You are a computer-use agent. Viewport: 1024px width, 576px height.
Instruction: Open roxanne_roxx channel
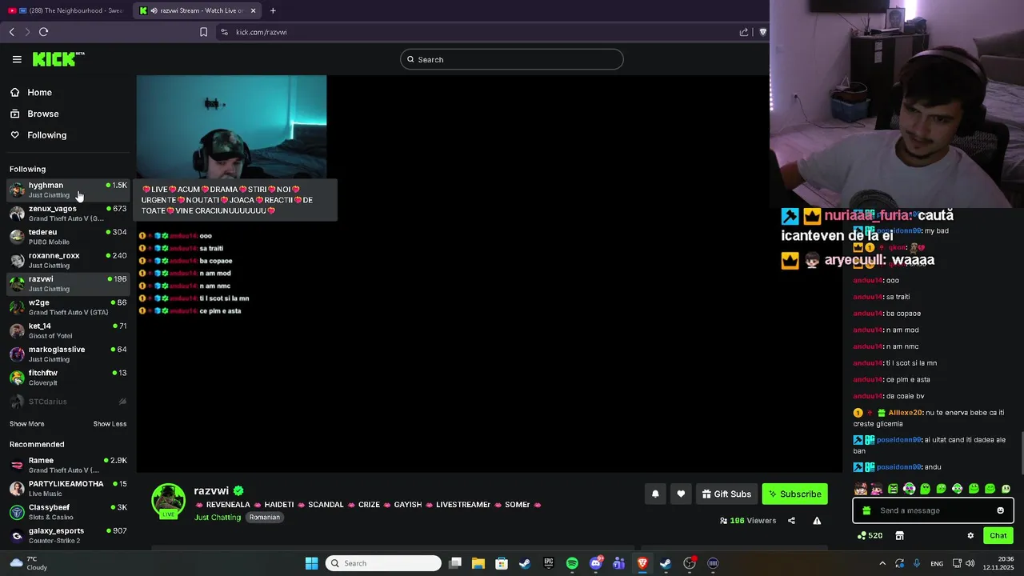[x=68, y=260]
